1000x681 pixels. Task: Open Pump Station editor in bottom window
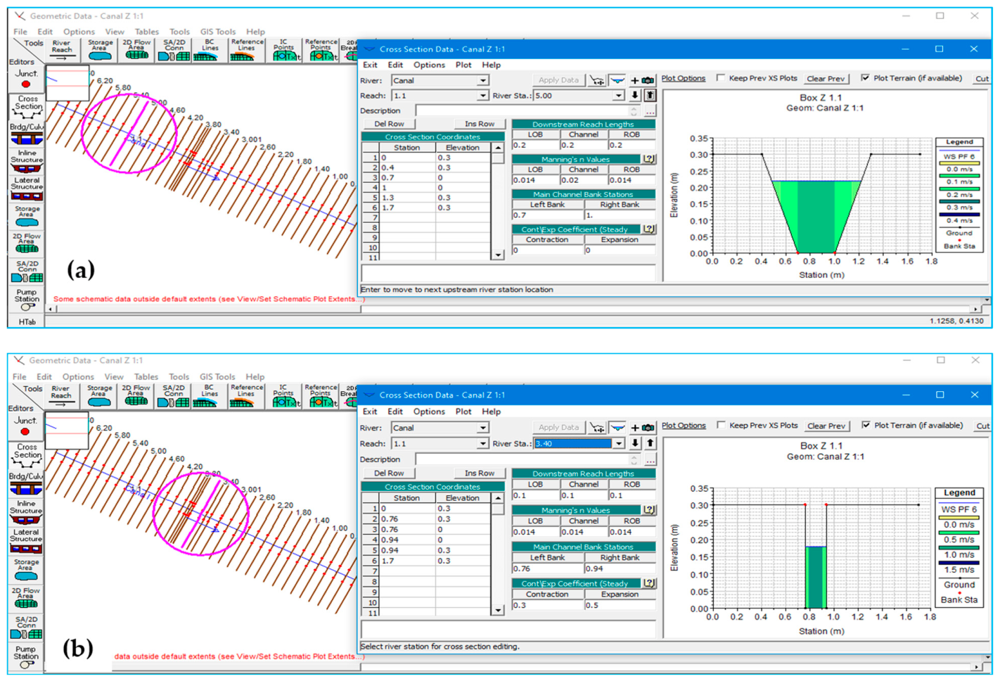(x=26, y=656)
